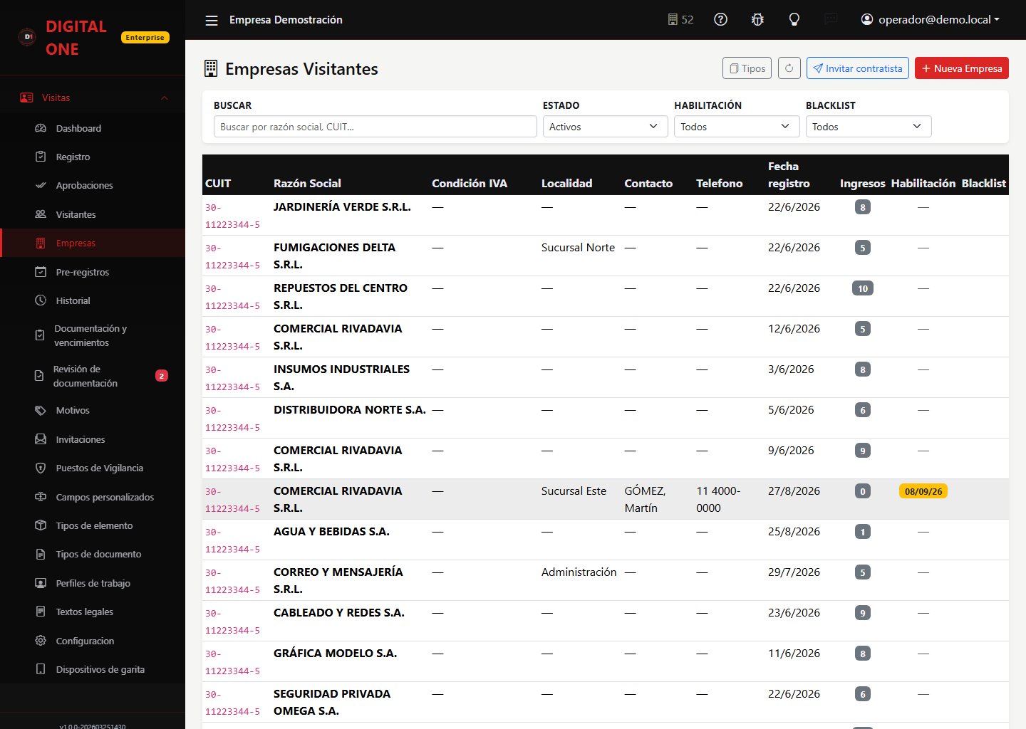Click the Invitaciones envelope icon
The image size is (1026, 729).
pyautogui.click(x=41, y=439)
